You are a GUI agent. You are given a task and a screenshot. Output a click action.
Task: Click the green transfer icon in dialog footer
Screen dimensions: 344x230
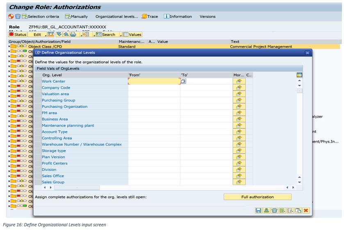click(267, 211)
